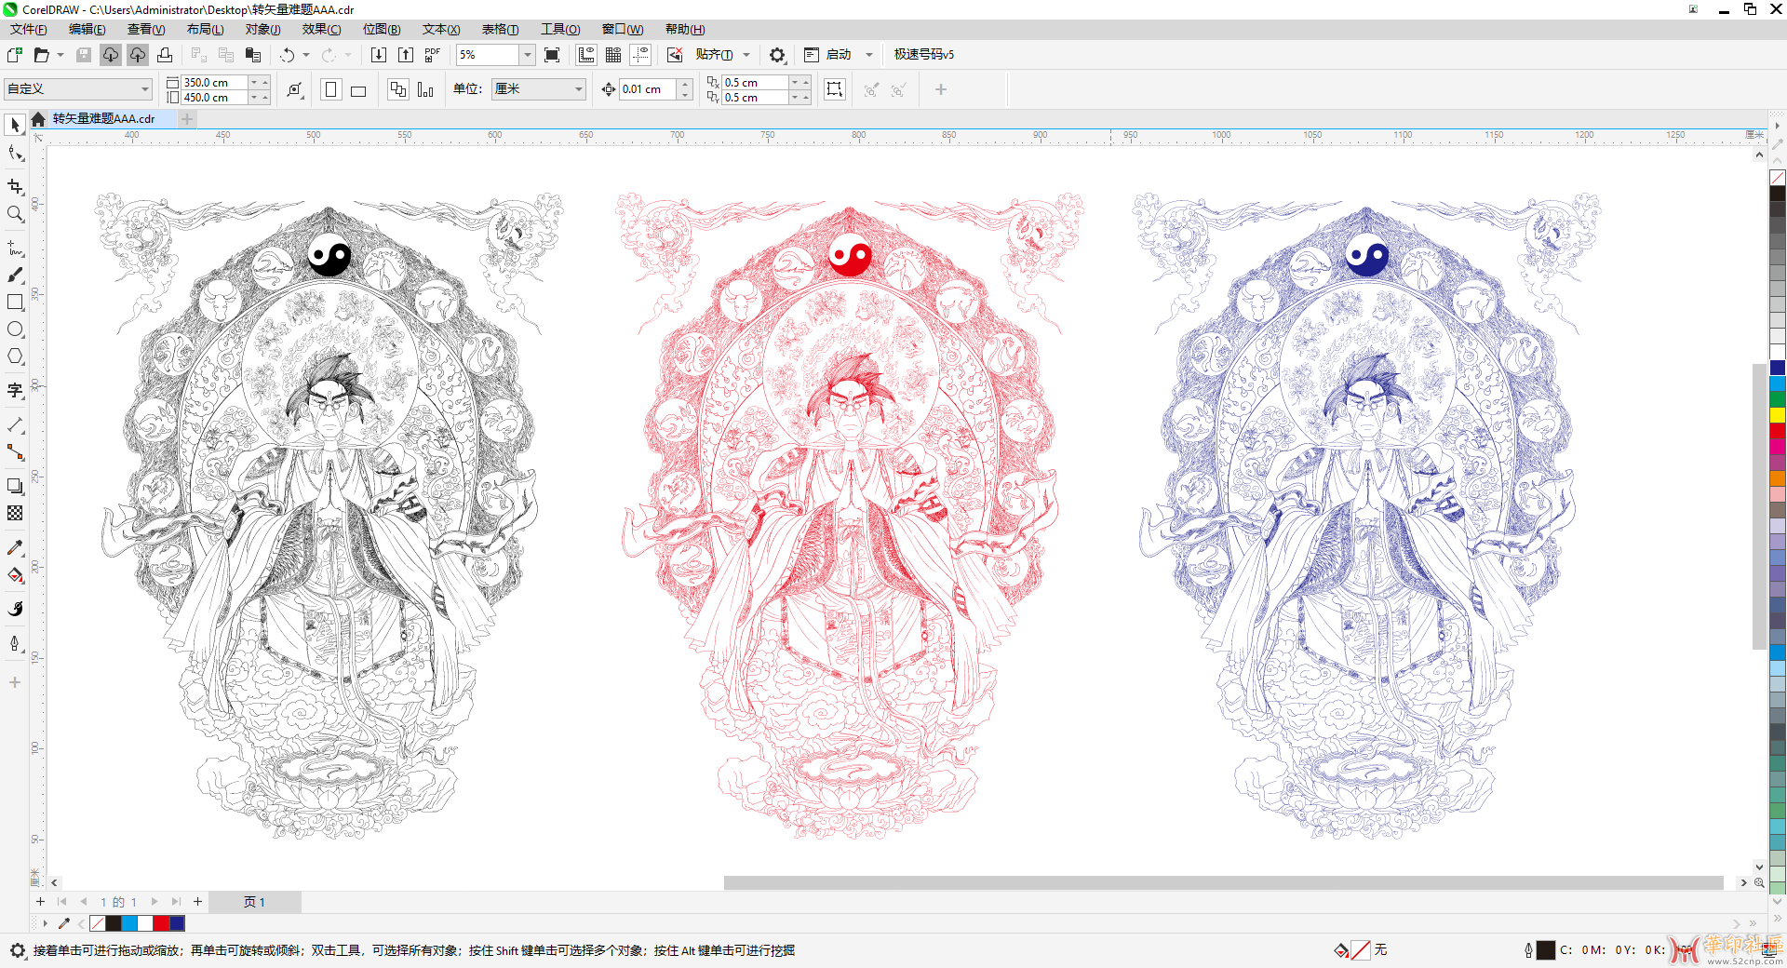Select the Crop tool

[x=15, y=186]
